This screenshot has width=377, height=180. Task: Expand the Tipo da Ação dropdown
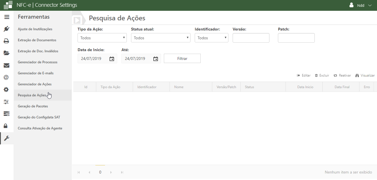[102, 38]
